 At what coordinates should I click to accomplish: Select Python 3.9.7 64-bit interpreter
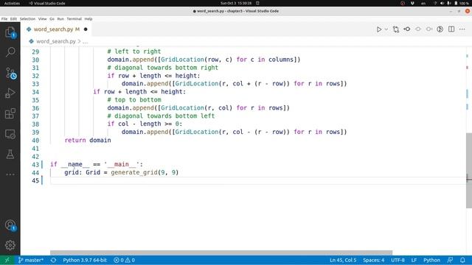[x=85, y=260]
